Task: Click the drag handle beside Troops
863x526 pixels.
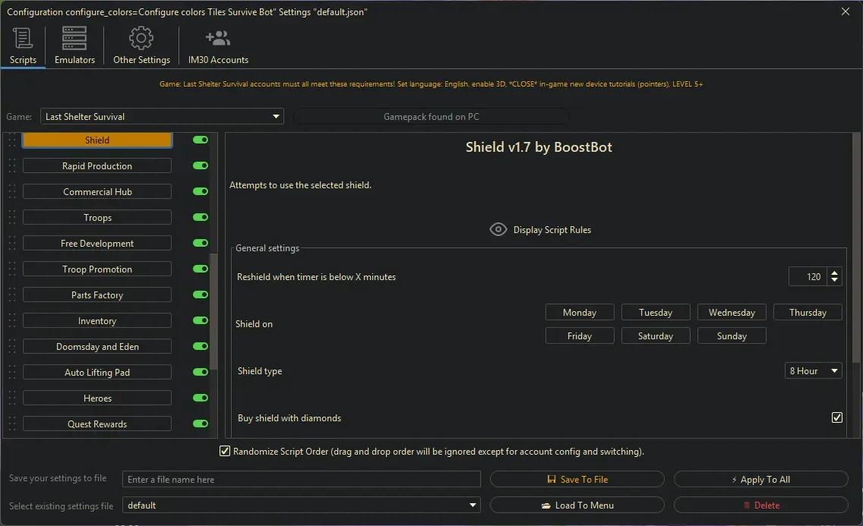Action: coord(11,218)
